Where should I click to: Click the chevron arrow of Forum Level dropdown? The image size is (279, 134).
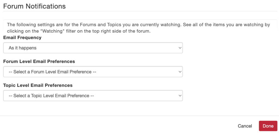coord(180,72)
